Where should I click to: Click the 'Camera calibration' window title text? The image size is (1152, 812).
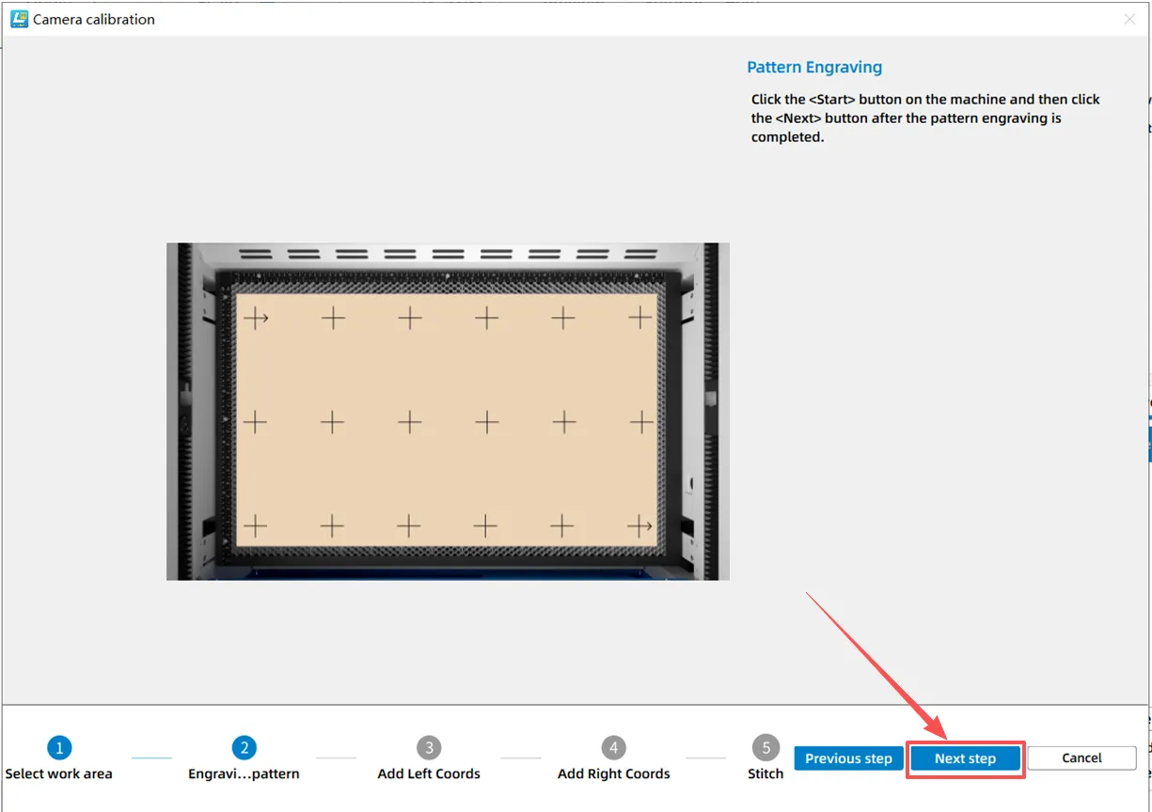coord(94,19)
